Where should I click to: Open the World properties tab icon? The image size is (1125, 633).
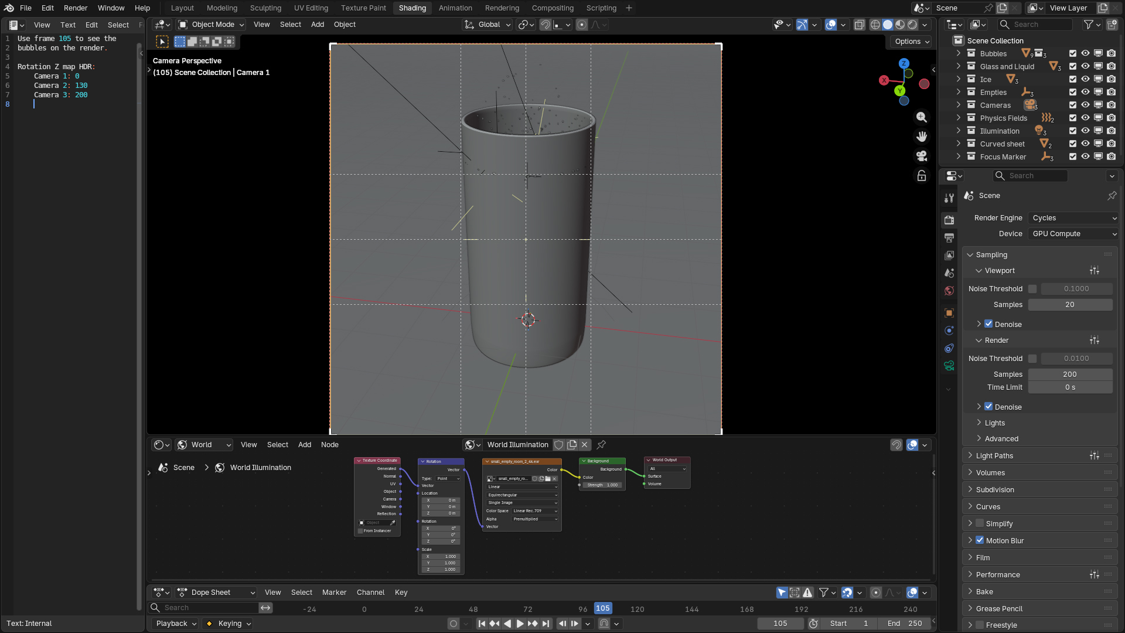coord(949,291)
